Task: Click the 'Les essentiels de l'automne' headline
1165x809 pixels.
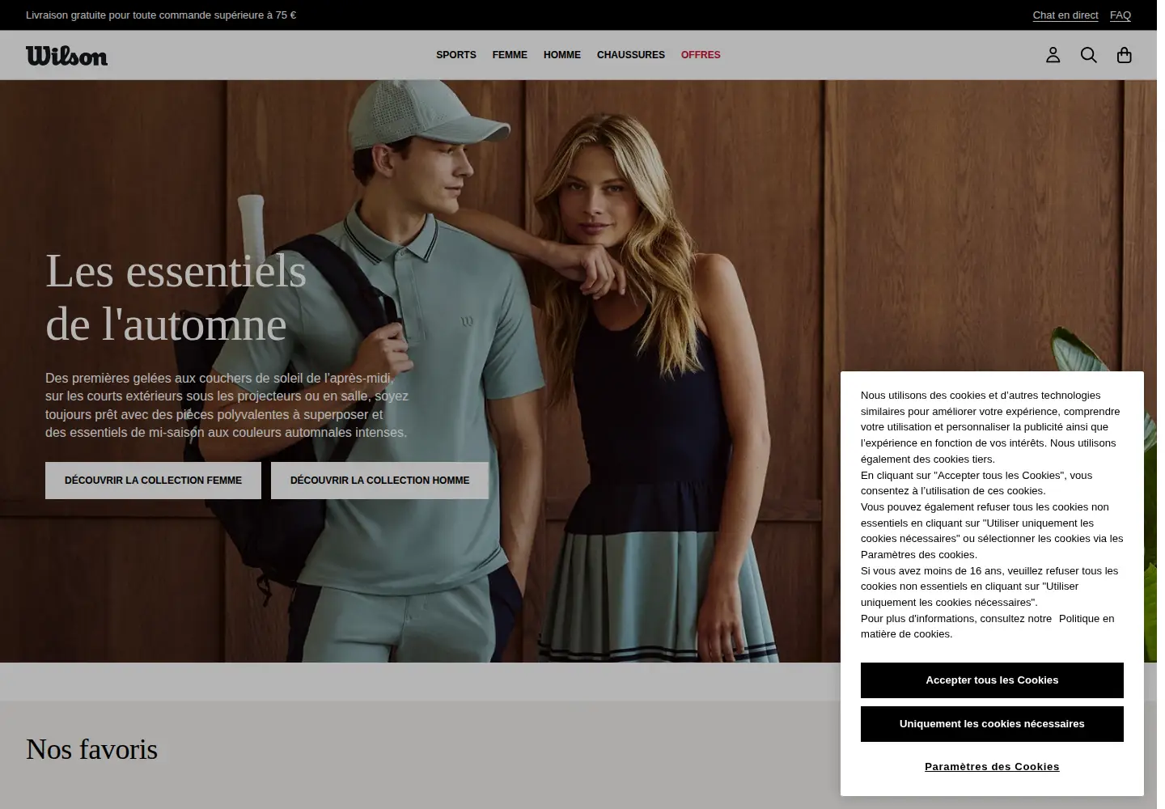Action: (x=176, y=298)
